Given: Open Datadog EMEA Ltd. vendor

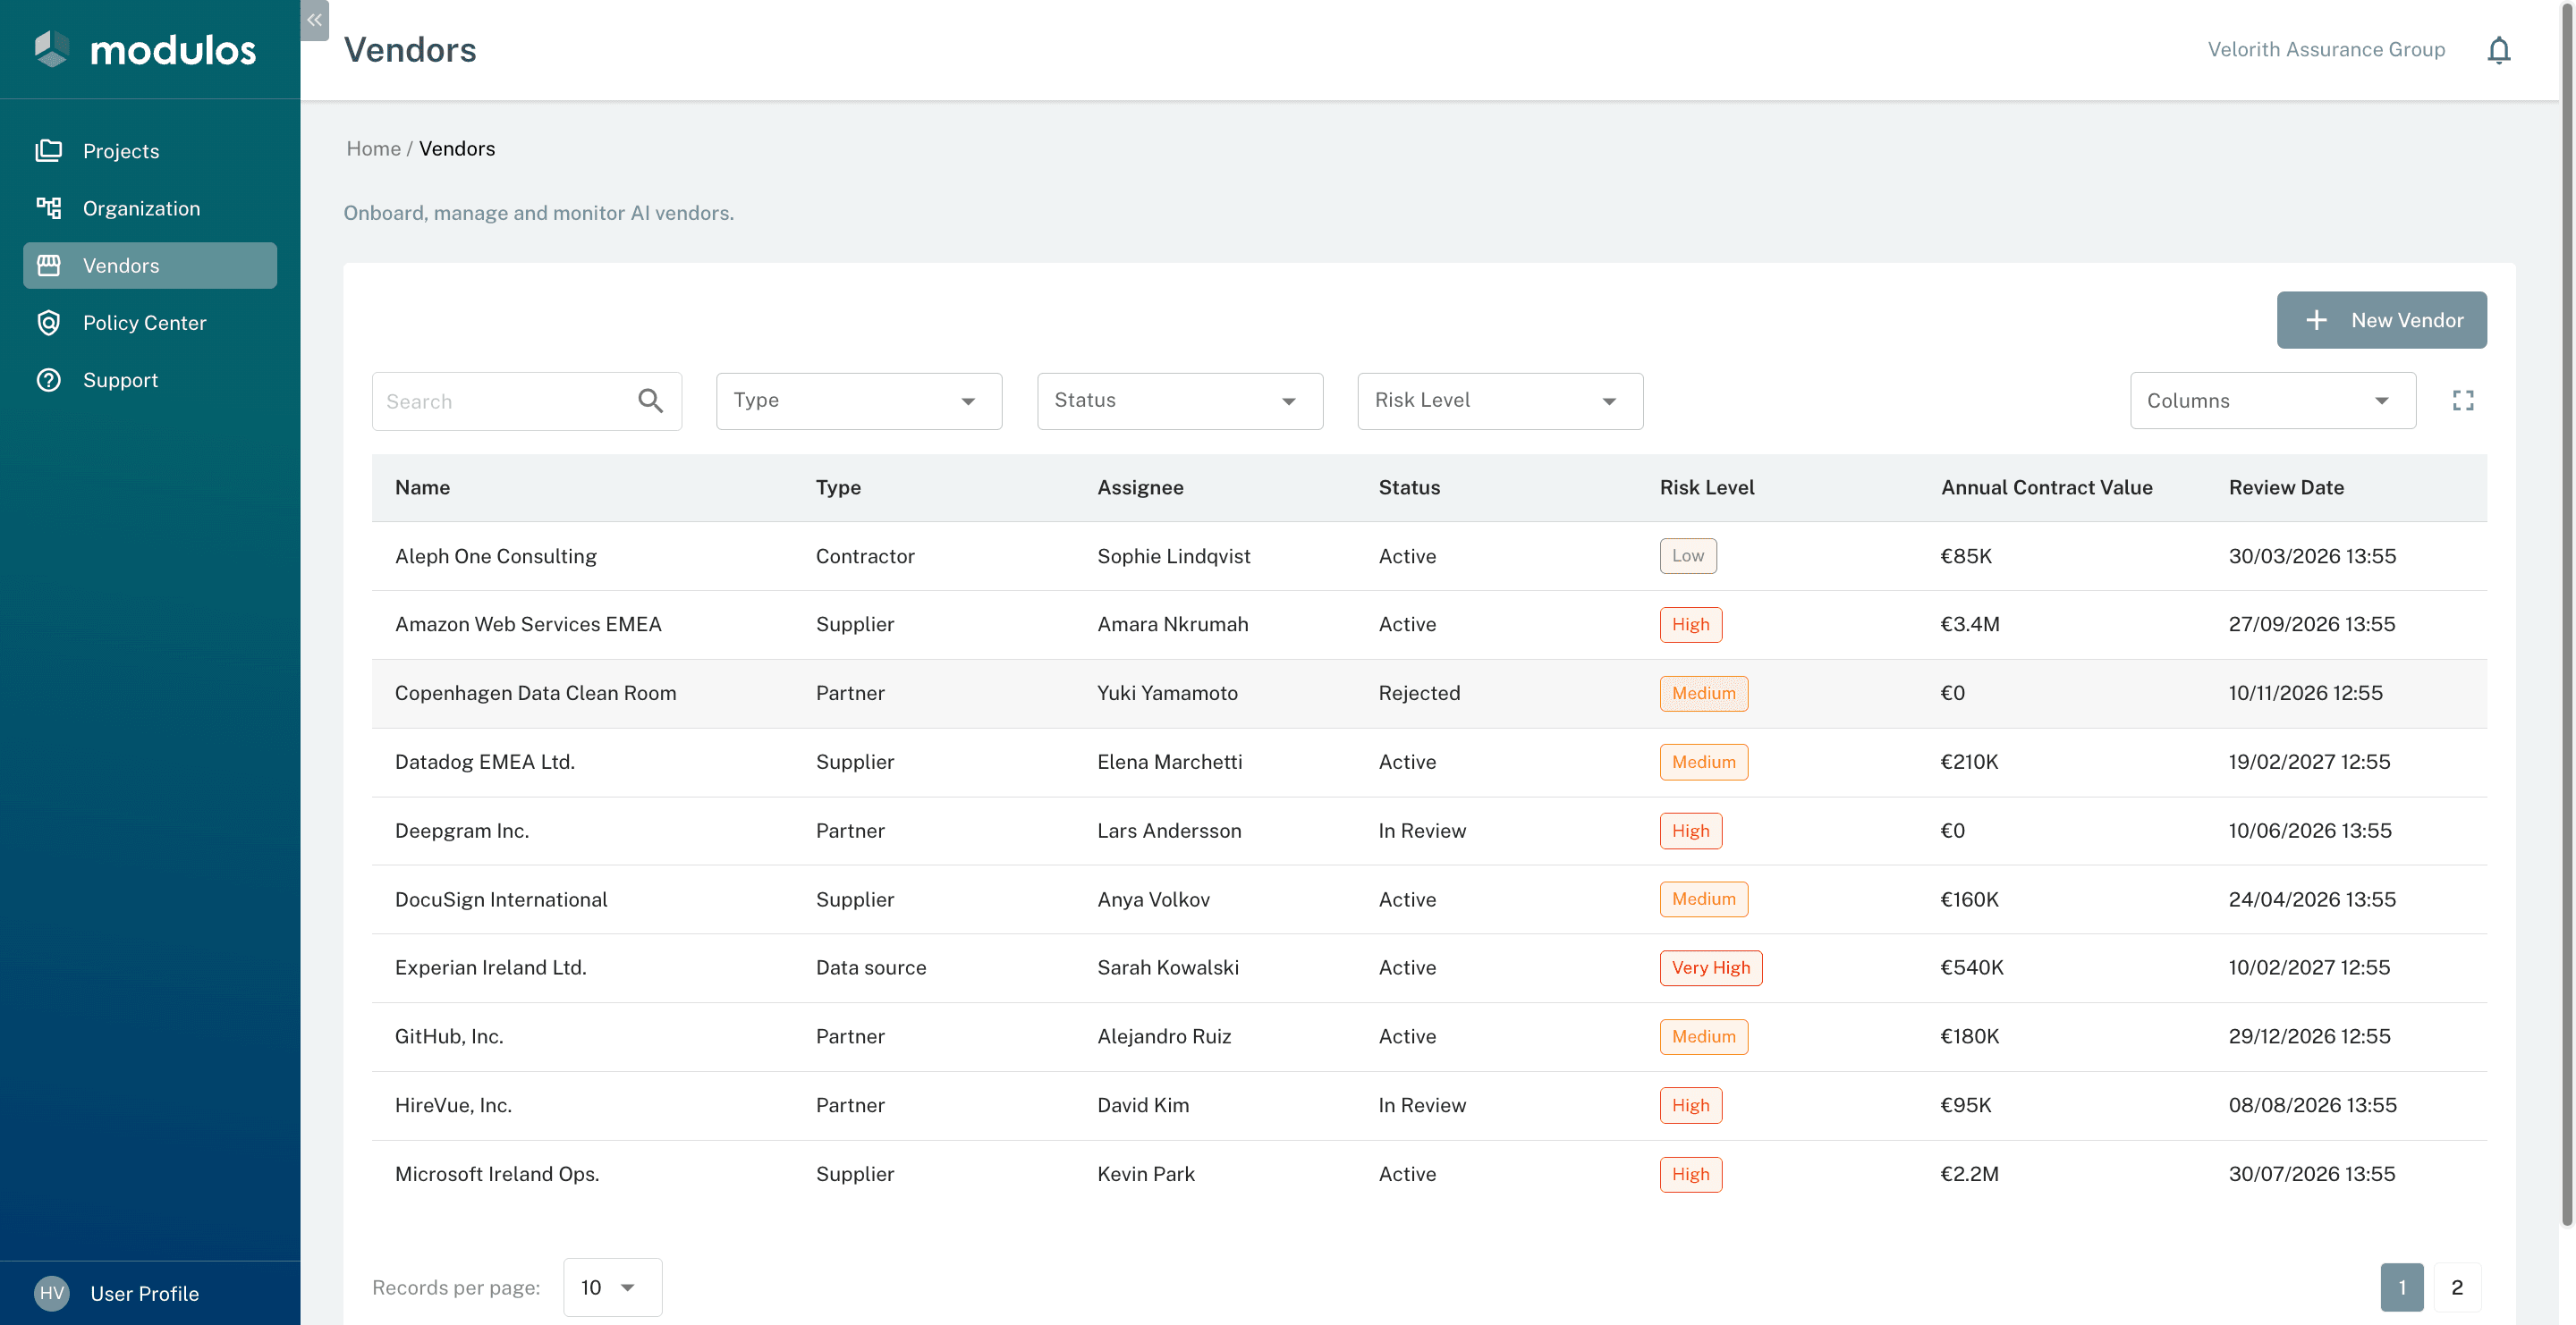Looking at the screenshot, I should [x=484, y=762].
